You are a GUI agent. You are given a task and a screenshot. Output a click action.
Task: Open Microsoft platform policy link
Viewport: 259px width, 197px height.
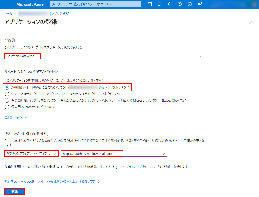click(49, 181)
